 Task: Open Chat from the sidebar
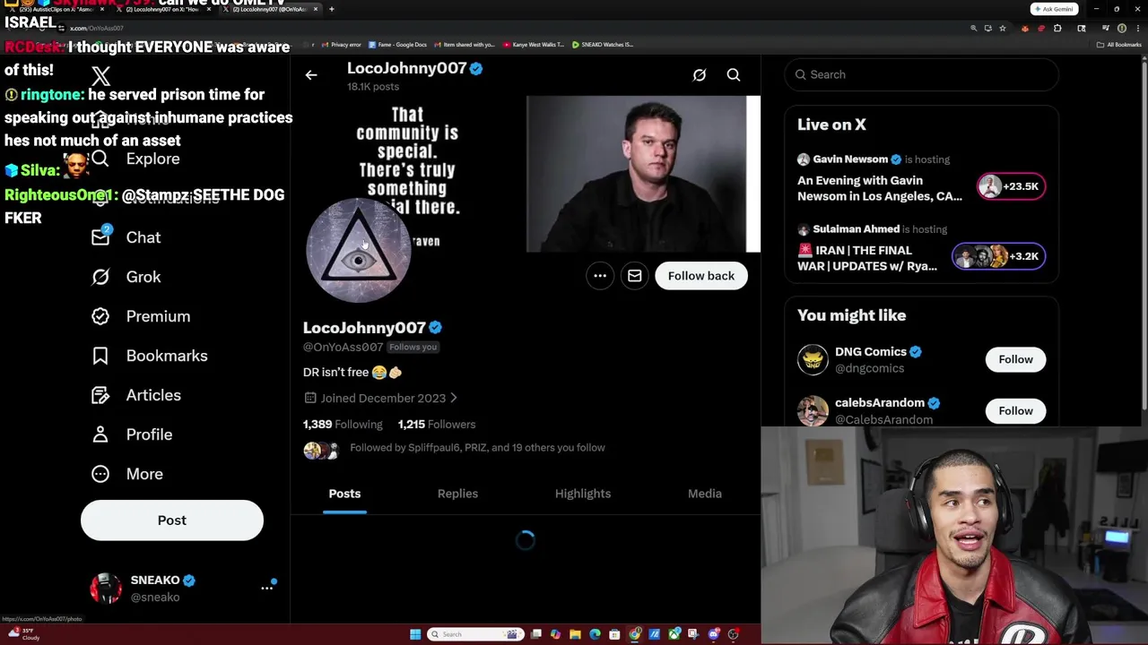(126, 237)
